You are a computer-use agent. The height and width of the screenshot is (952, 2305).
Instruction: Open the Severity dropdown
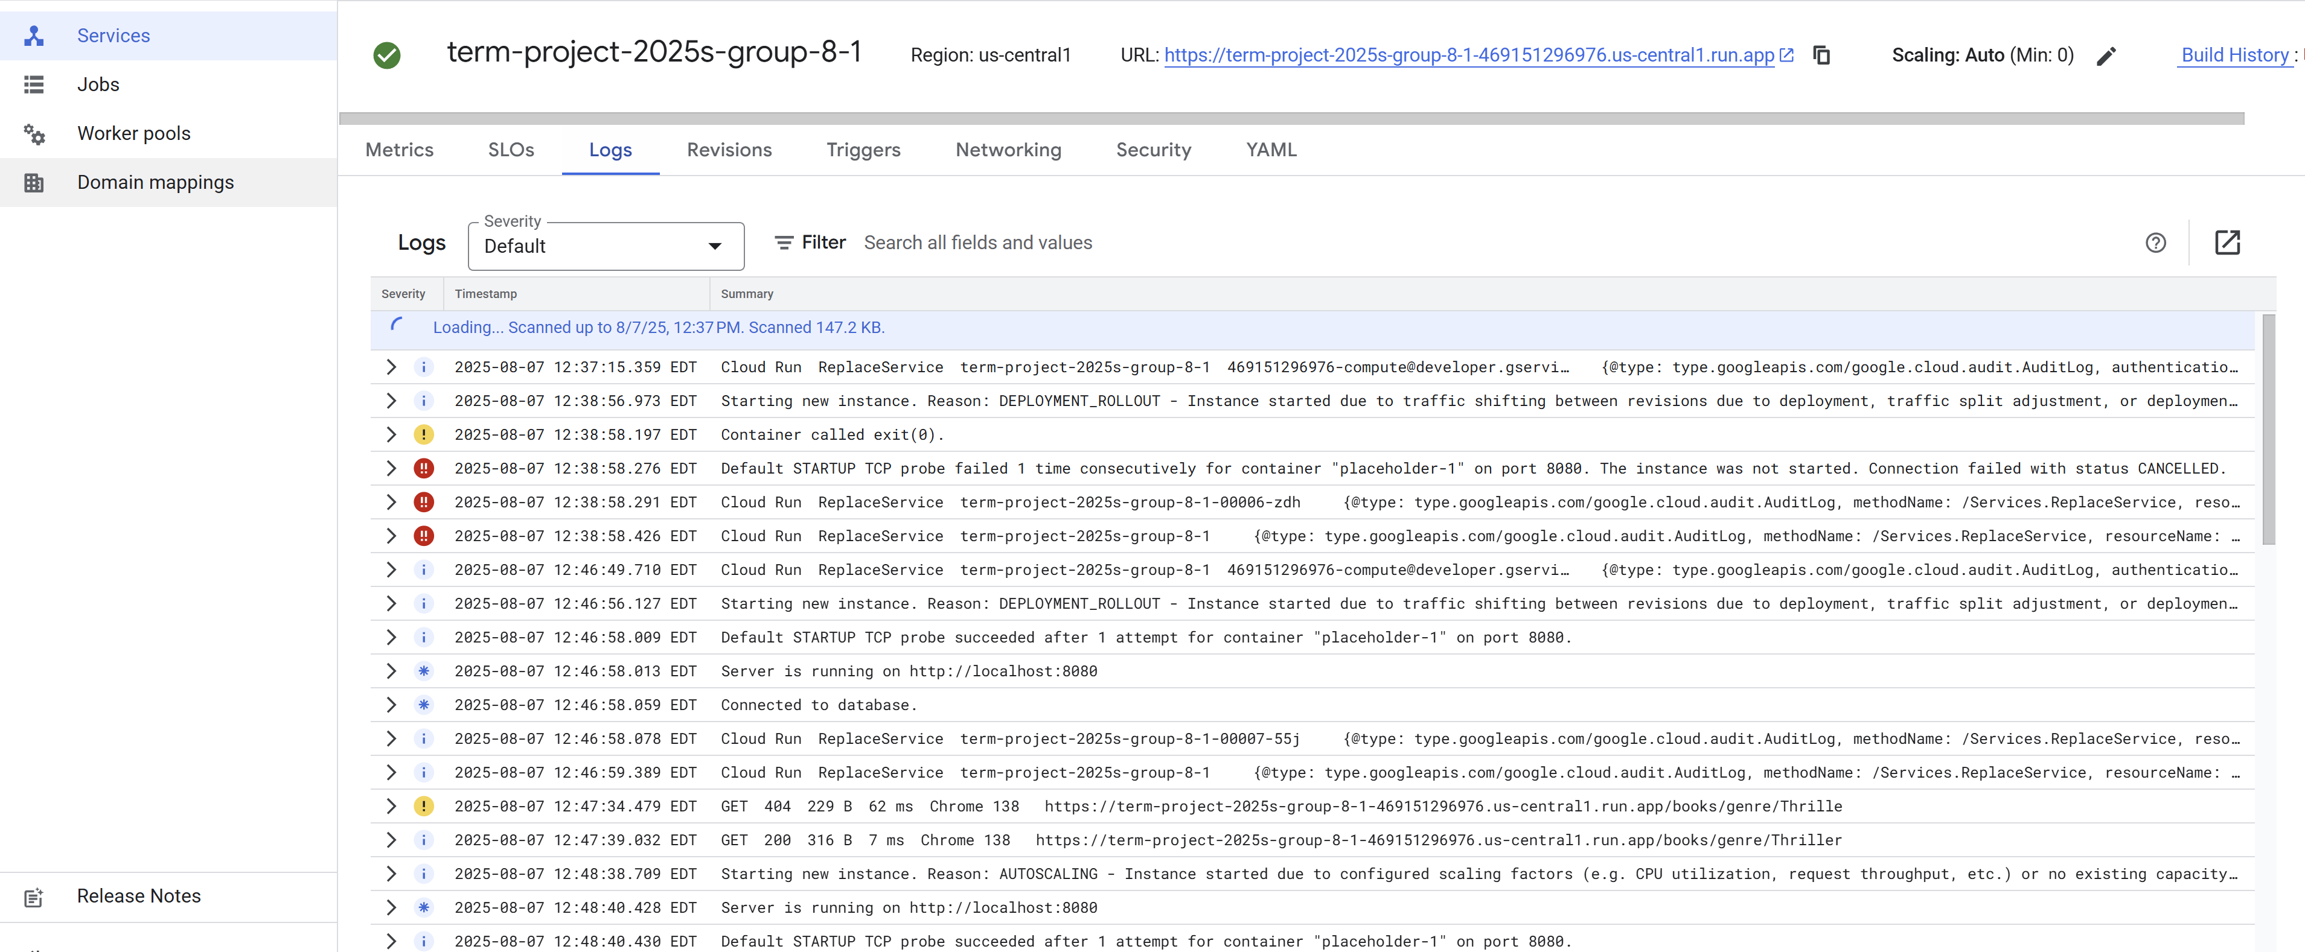coord(605,246)
